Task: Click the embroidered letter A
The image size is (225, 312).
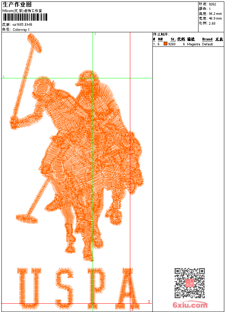Action: pos(128,288)
